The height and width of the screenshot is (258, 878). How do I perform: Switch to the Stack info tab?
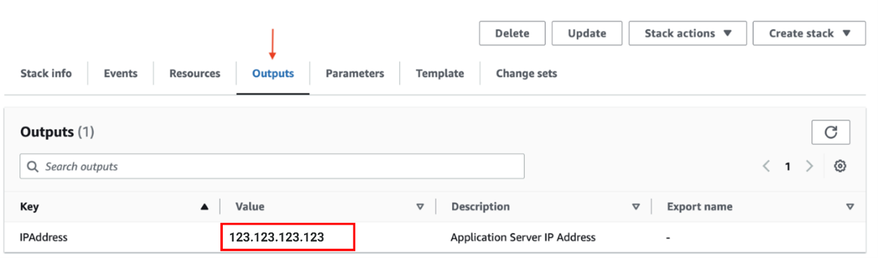coord(46,73)
